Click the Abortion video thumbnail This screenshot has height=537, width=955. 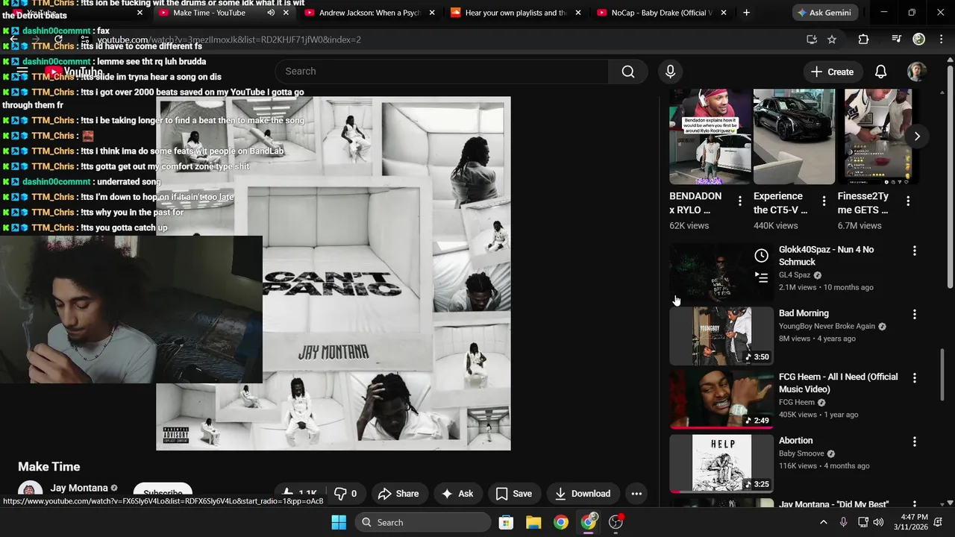click(721, 463)
